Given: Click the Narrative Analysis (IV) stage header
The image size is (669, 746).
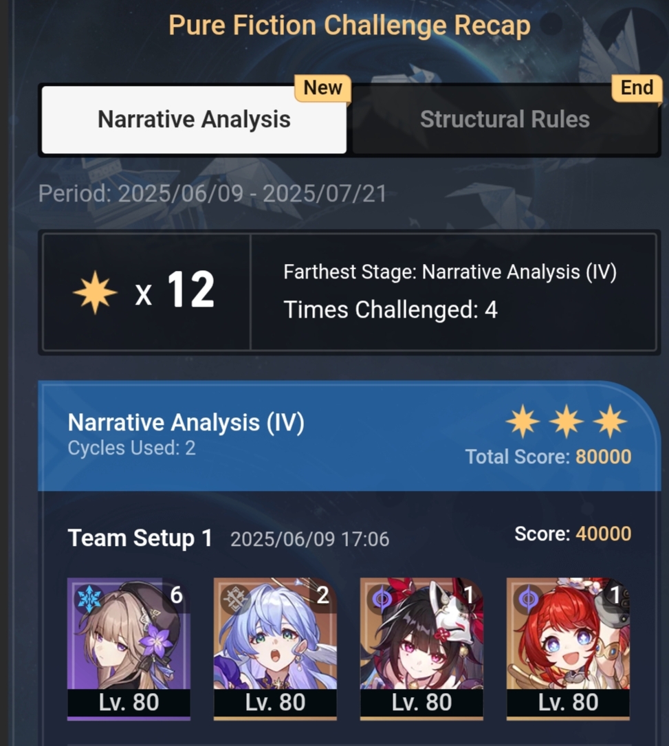Looking at the screenshot, I should point(186,422).
